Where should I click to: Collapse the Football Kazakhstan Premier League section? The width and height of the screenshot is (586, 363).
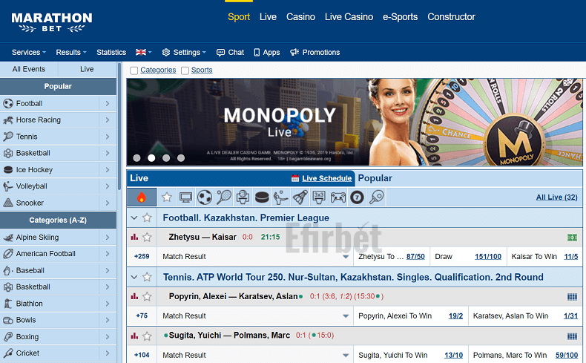(x=134, y=218)
